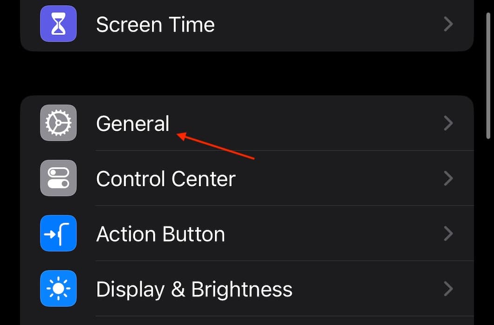Tap the General gear icon

58,123
